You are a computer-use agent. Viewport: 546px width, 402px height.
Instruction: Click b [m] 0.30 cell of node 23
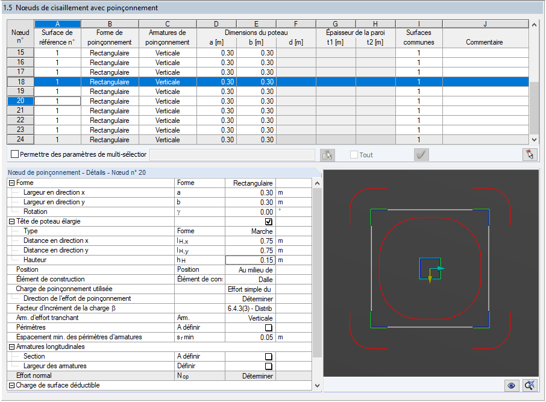click(x=256, y=130)
